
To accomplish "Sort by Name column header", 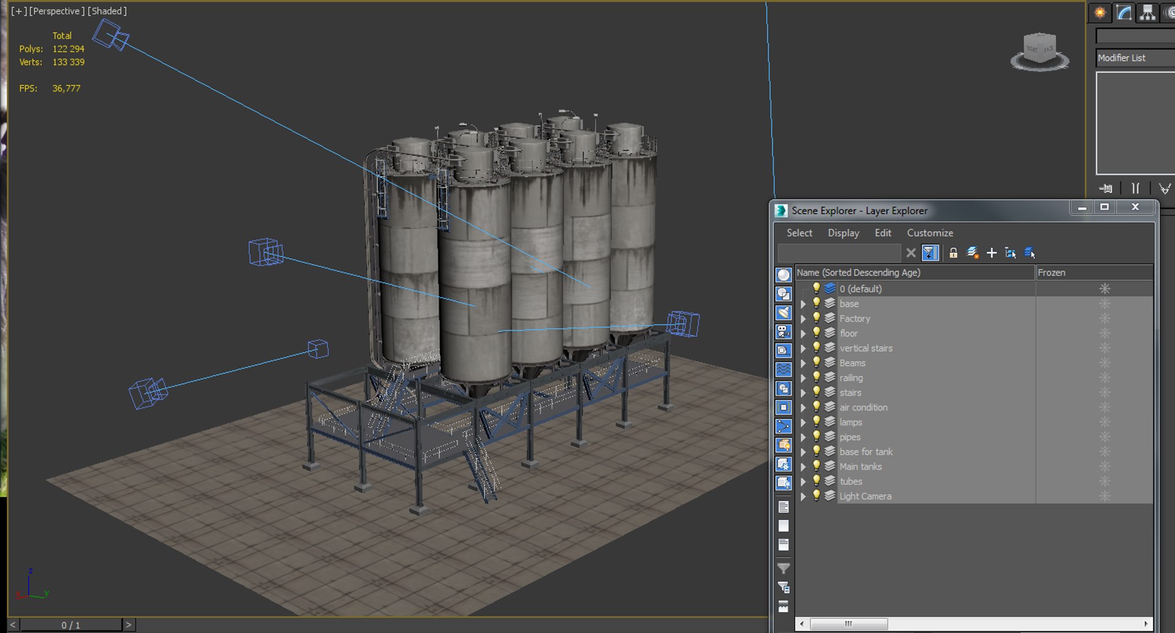I will tap(915, 273).
